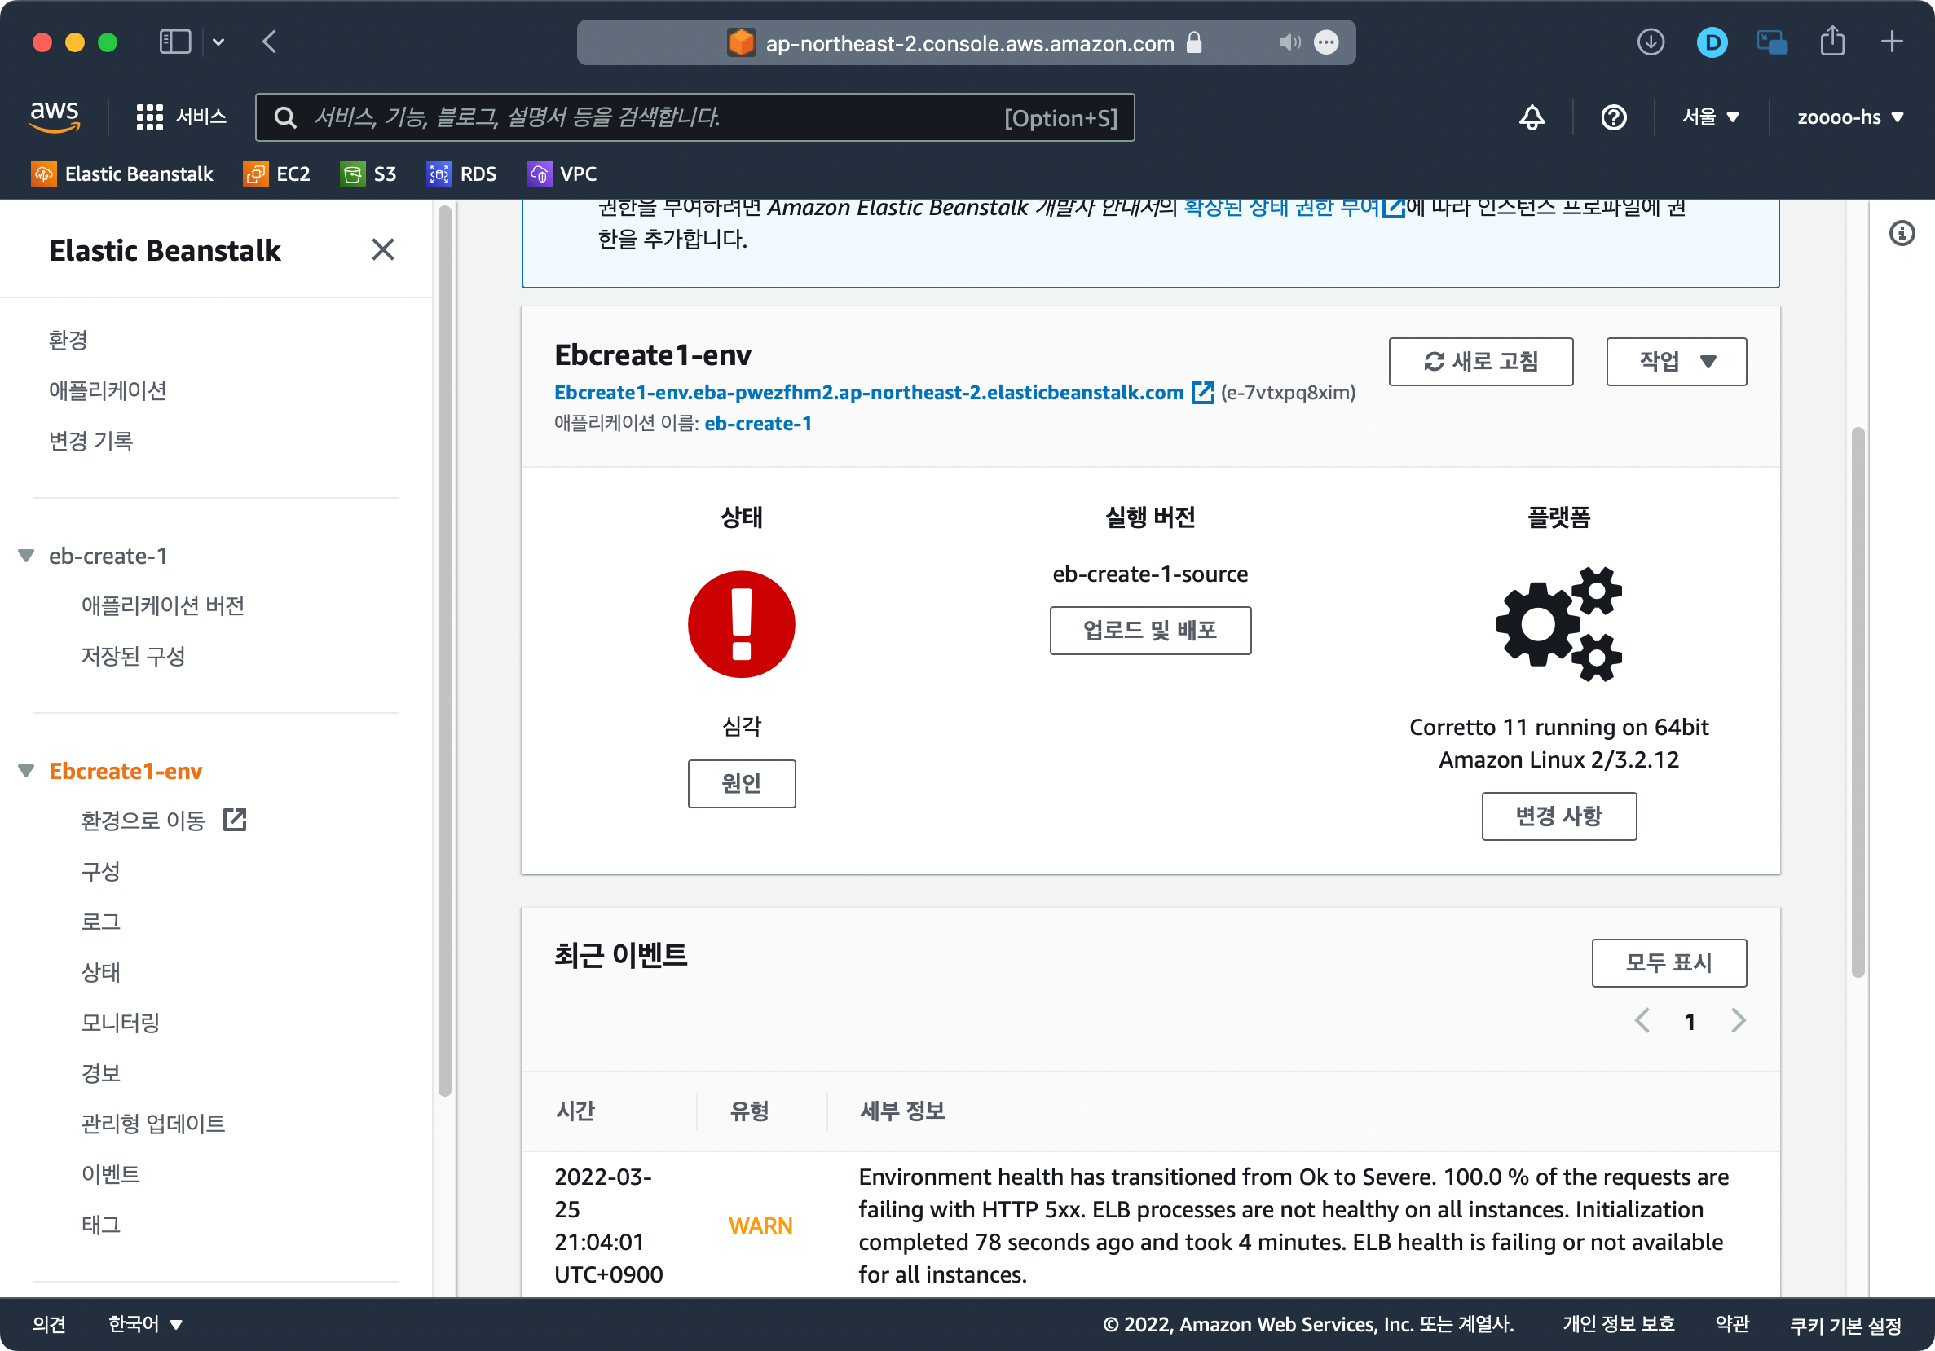
Task: Click the 변경 사항 platform button
Action: point(1558,816)
